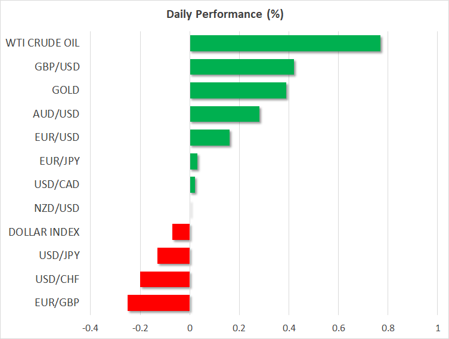
Task: Click the Dollar Index red bar
Action: 181,232
